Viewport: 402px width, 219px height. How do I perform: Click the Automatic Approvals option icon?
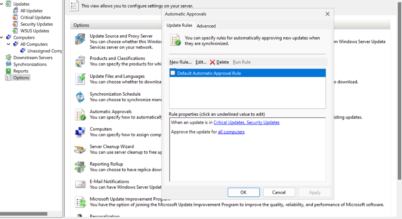(x=80, y=115)
